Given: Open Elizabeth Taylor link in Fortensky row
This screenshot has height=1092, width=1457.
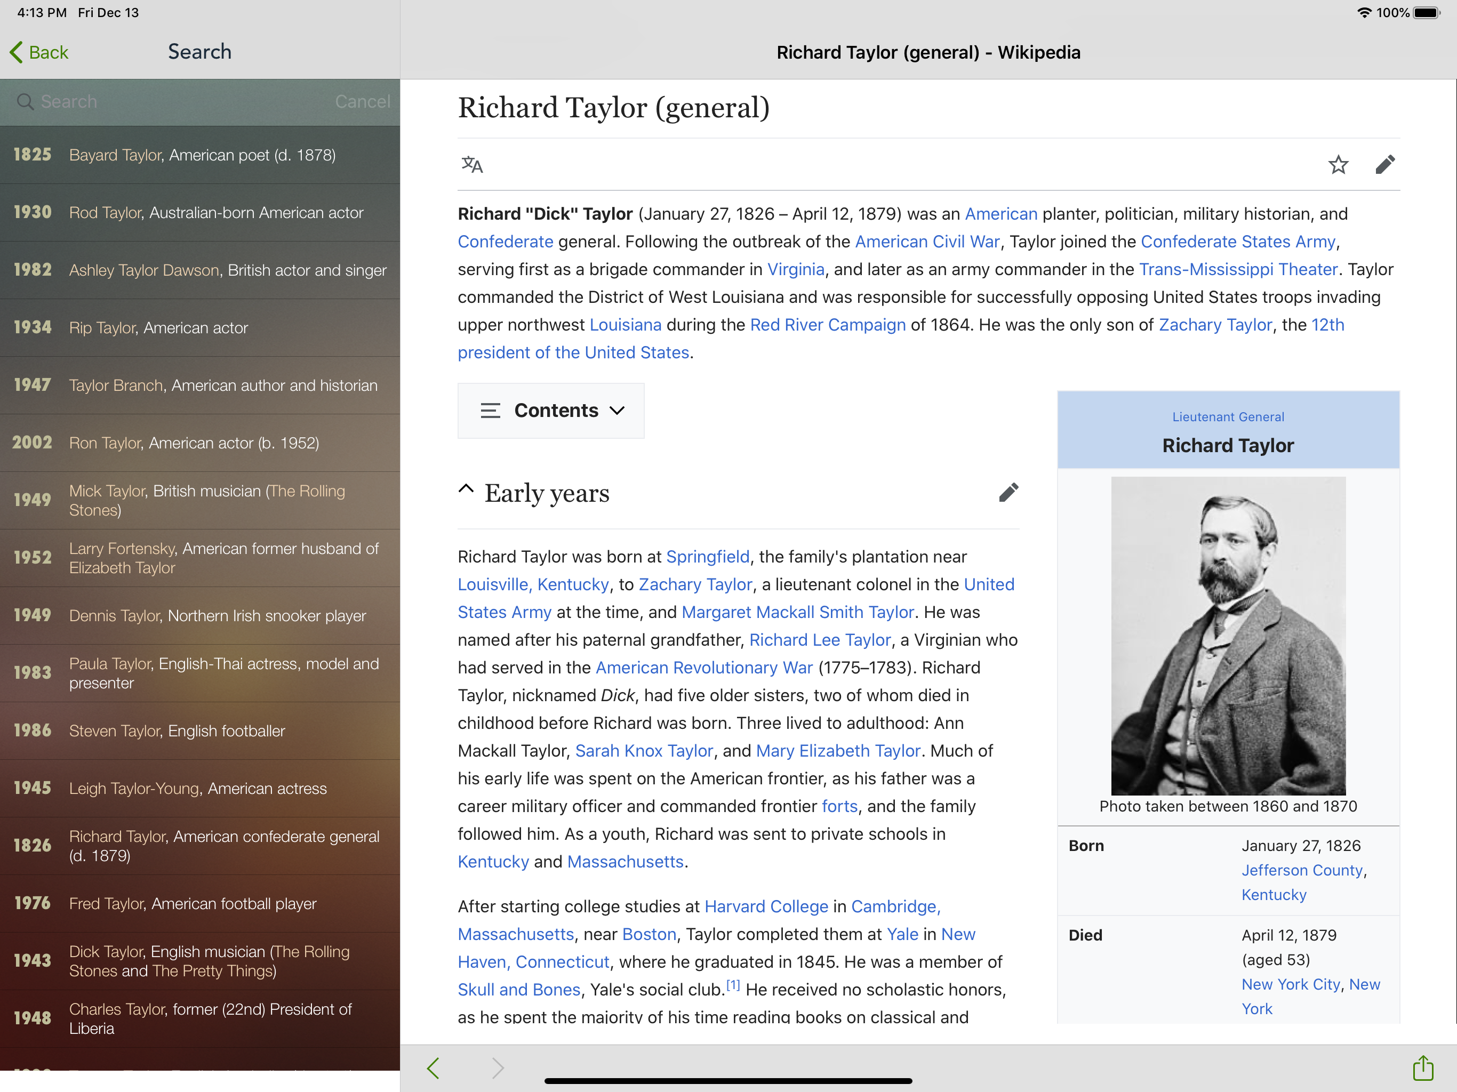Looking at the screenshot, I should point(122,568).
